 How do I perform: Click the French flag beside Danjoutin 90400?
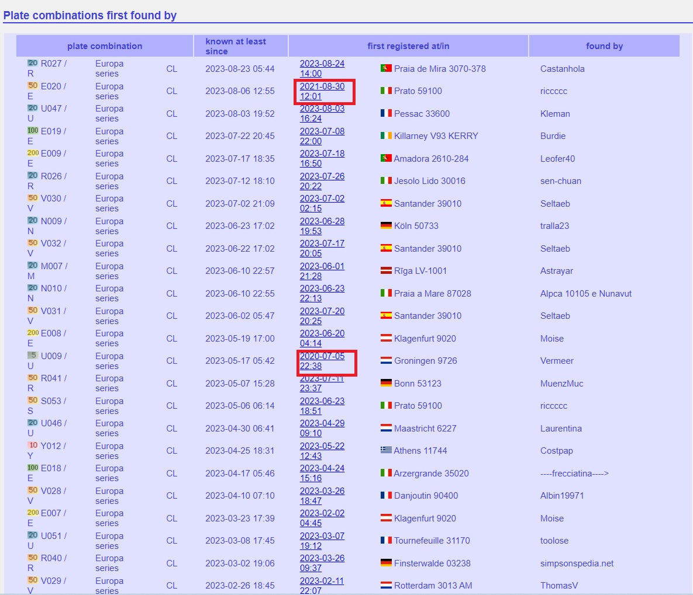[x=386, y=495]
